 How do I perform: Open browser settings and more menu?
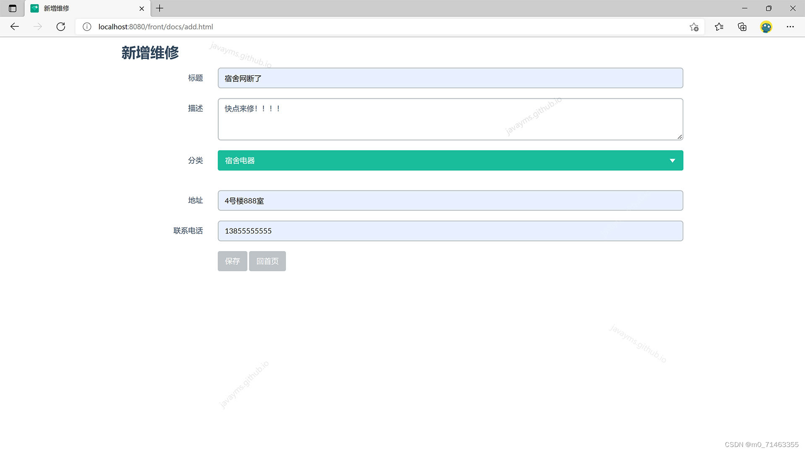coord(790,27)
